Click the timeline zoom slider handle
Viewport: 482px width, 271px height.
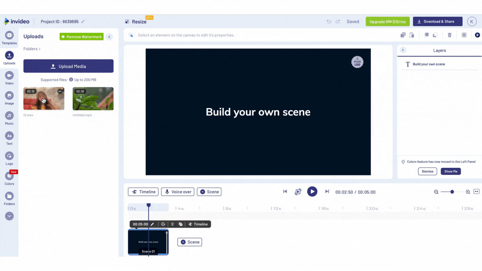click(x=452, y=192)
